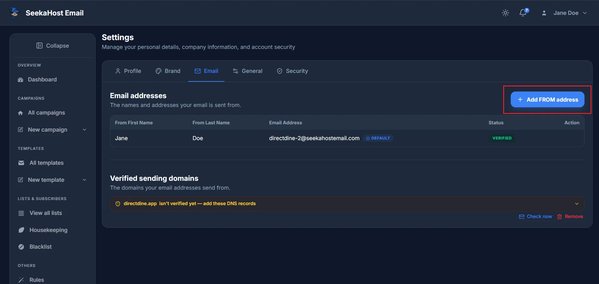Screen dimensions: 599x284
Task: Click the Check now link
Action: tap(536, 216)
